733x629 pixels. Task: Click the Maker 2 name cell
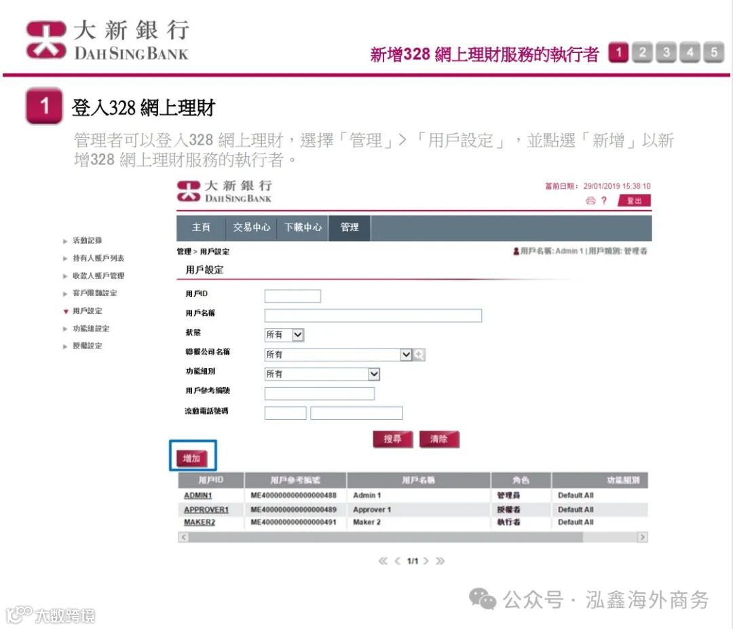click(x=367, y=522)
